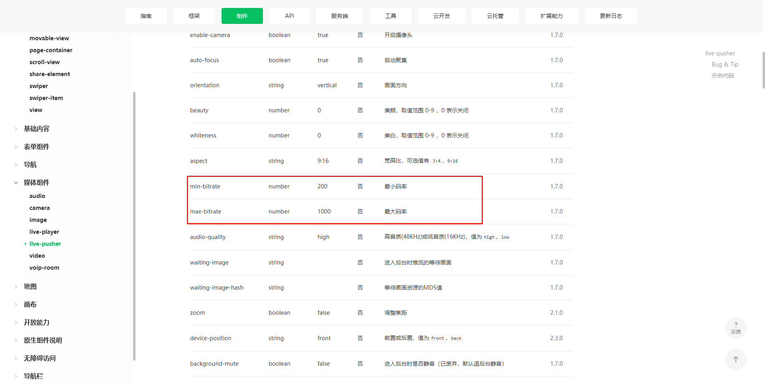Open the camera component page
The image size is (765, 386).
click(x=40, y=208)
